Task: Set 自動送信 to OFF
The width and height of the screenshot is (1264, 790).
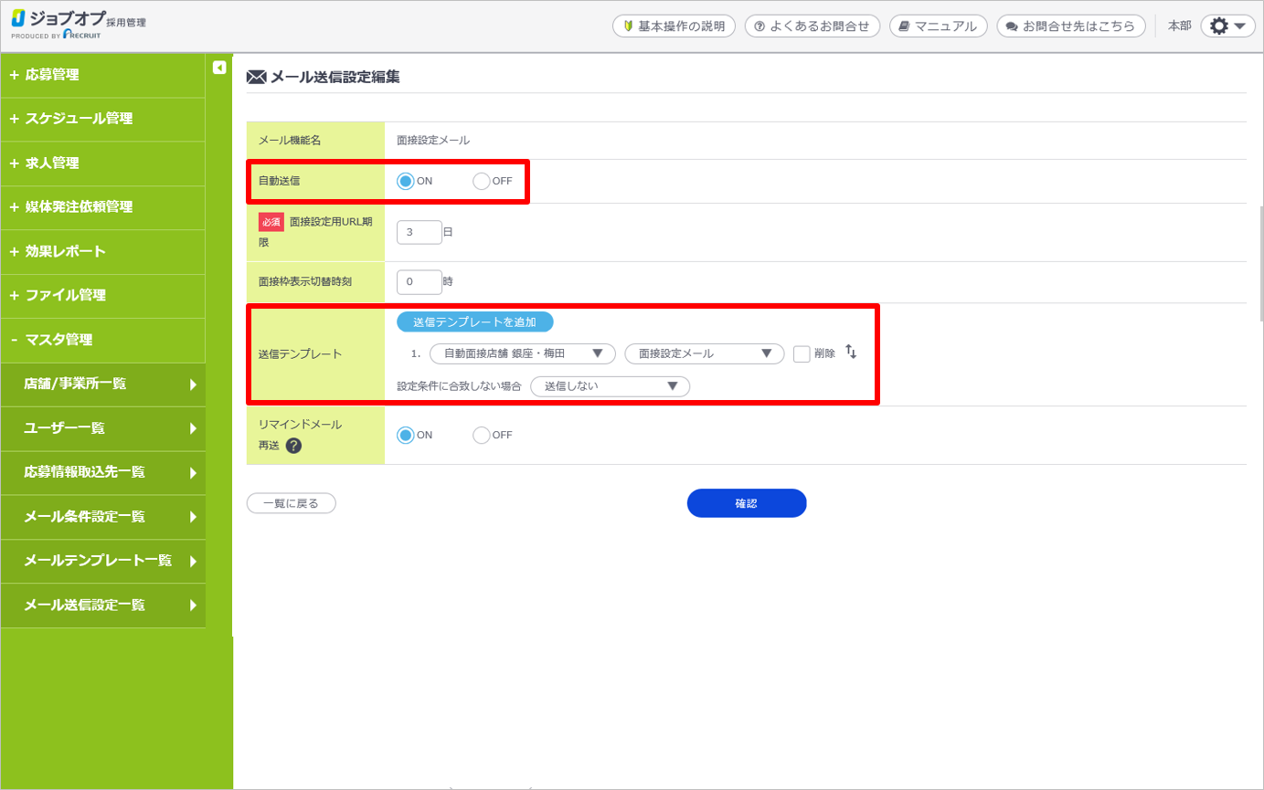Action: click(x=482, y=181)
